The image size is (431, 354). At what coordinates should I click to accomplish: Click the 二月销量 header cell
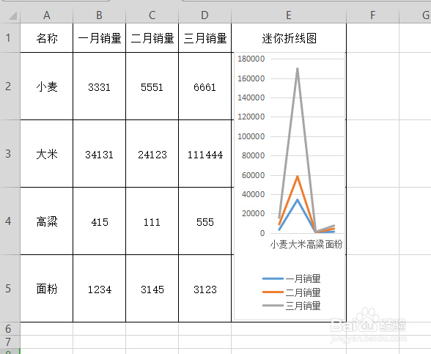tap(152, 38)
